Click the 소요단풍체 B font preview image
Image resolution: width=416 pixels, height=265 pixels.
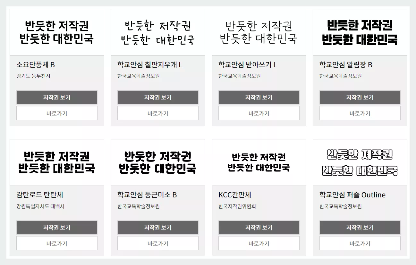[x=57, y=32]
